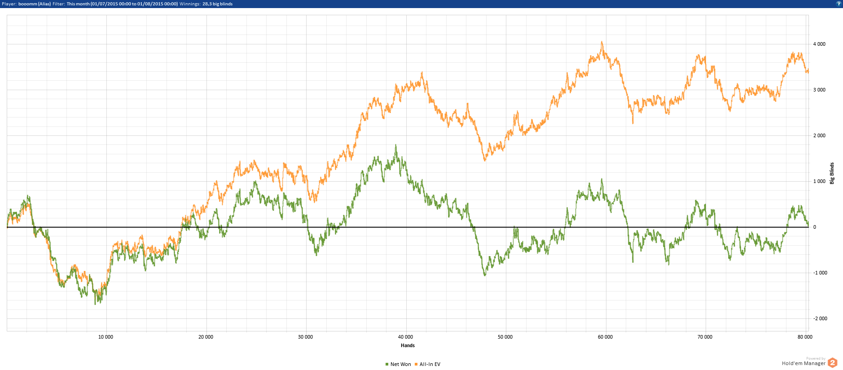Click the "80 000" hands axis label
Viewport: 843px width, 370px height.
click(805, 337)
